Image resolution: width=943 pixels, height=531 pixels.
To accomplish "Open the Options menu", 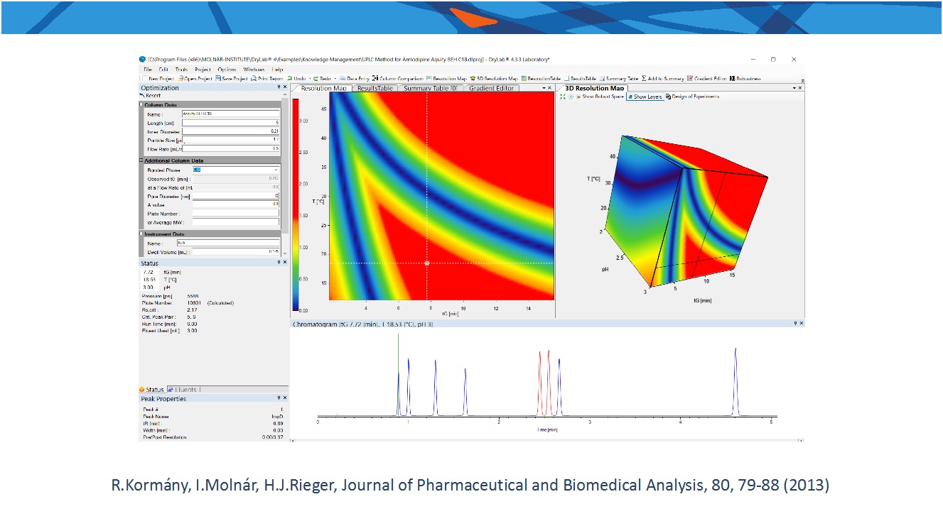I will [x=227, y=70].
